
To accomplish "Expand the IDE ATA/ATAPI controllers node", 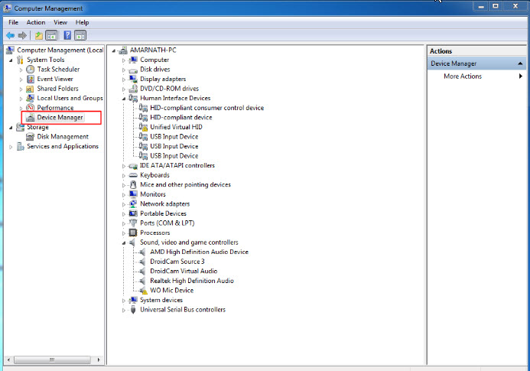I will click(x=124, y=166).
